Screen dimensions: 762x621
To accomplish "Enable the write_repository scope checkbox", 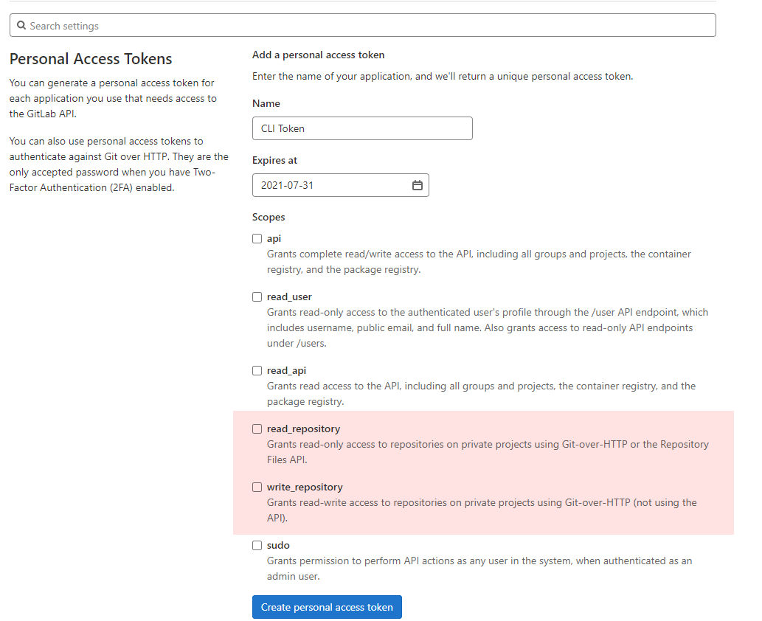I will (257, 487).
